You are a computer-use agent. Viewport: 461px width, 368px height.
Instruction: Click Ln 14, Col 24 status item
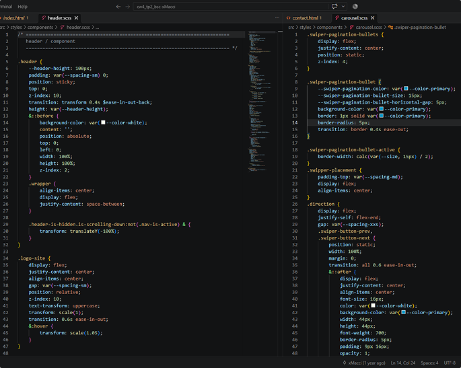[403, 363]
